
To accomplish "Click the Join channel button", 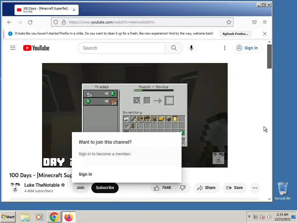I will [80, 188].
